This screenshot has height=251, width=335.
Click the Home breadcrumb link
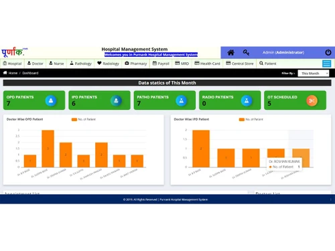[x=13, y=73]
